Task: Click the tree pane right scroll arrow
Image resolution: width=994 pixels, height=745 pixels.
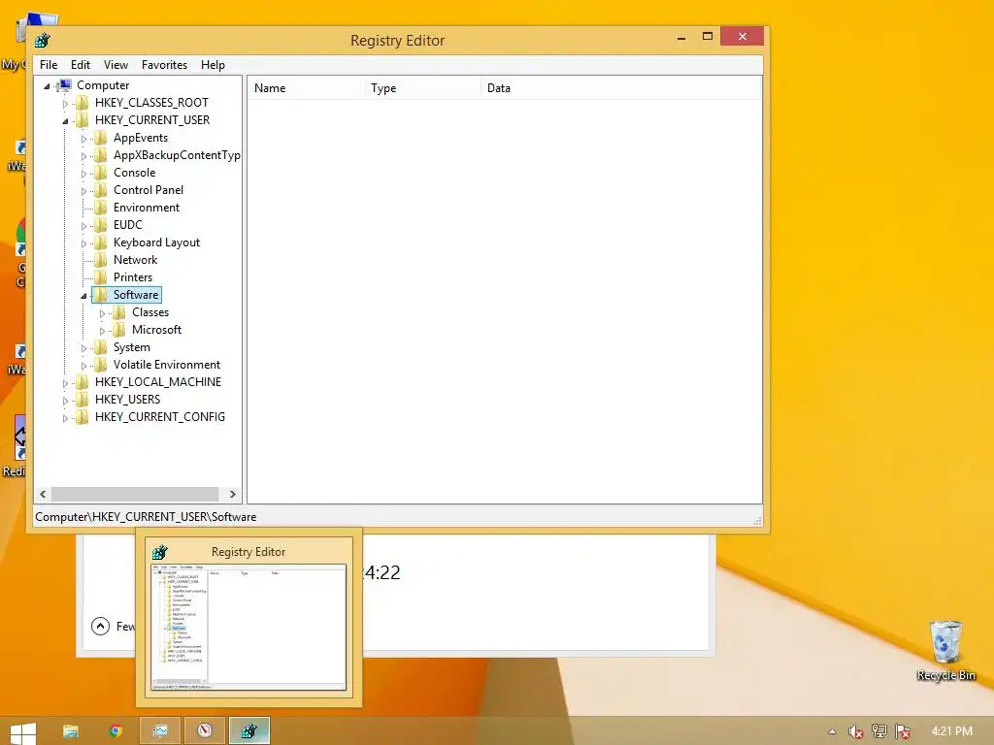Action: pos(233,494)
